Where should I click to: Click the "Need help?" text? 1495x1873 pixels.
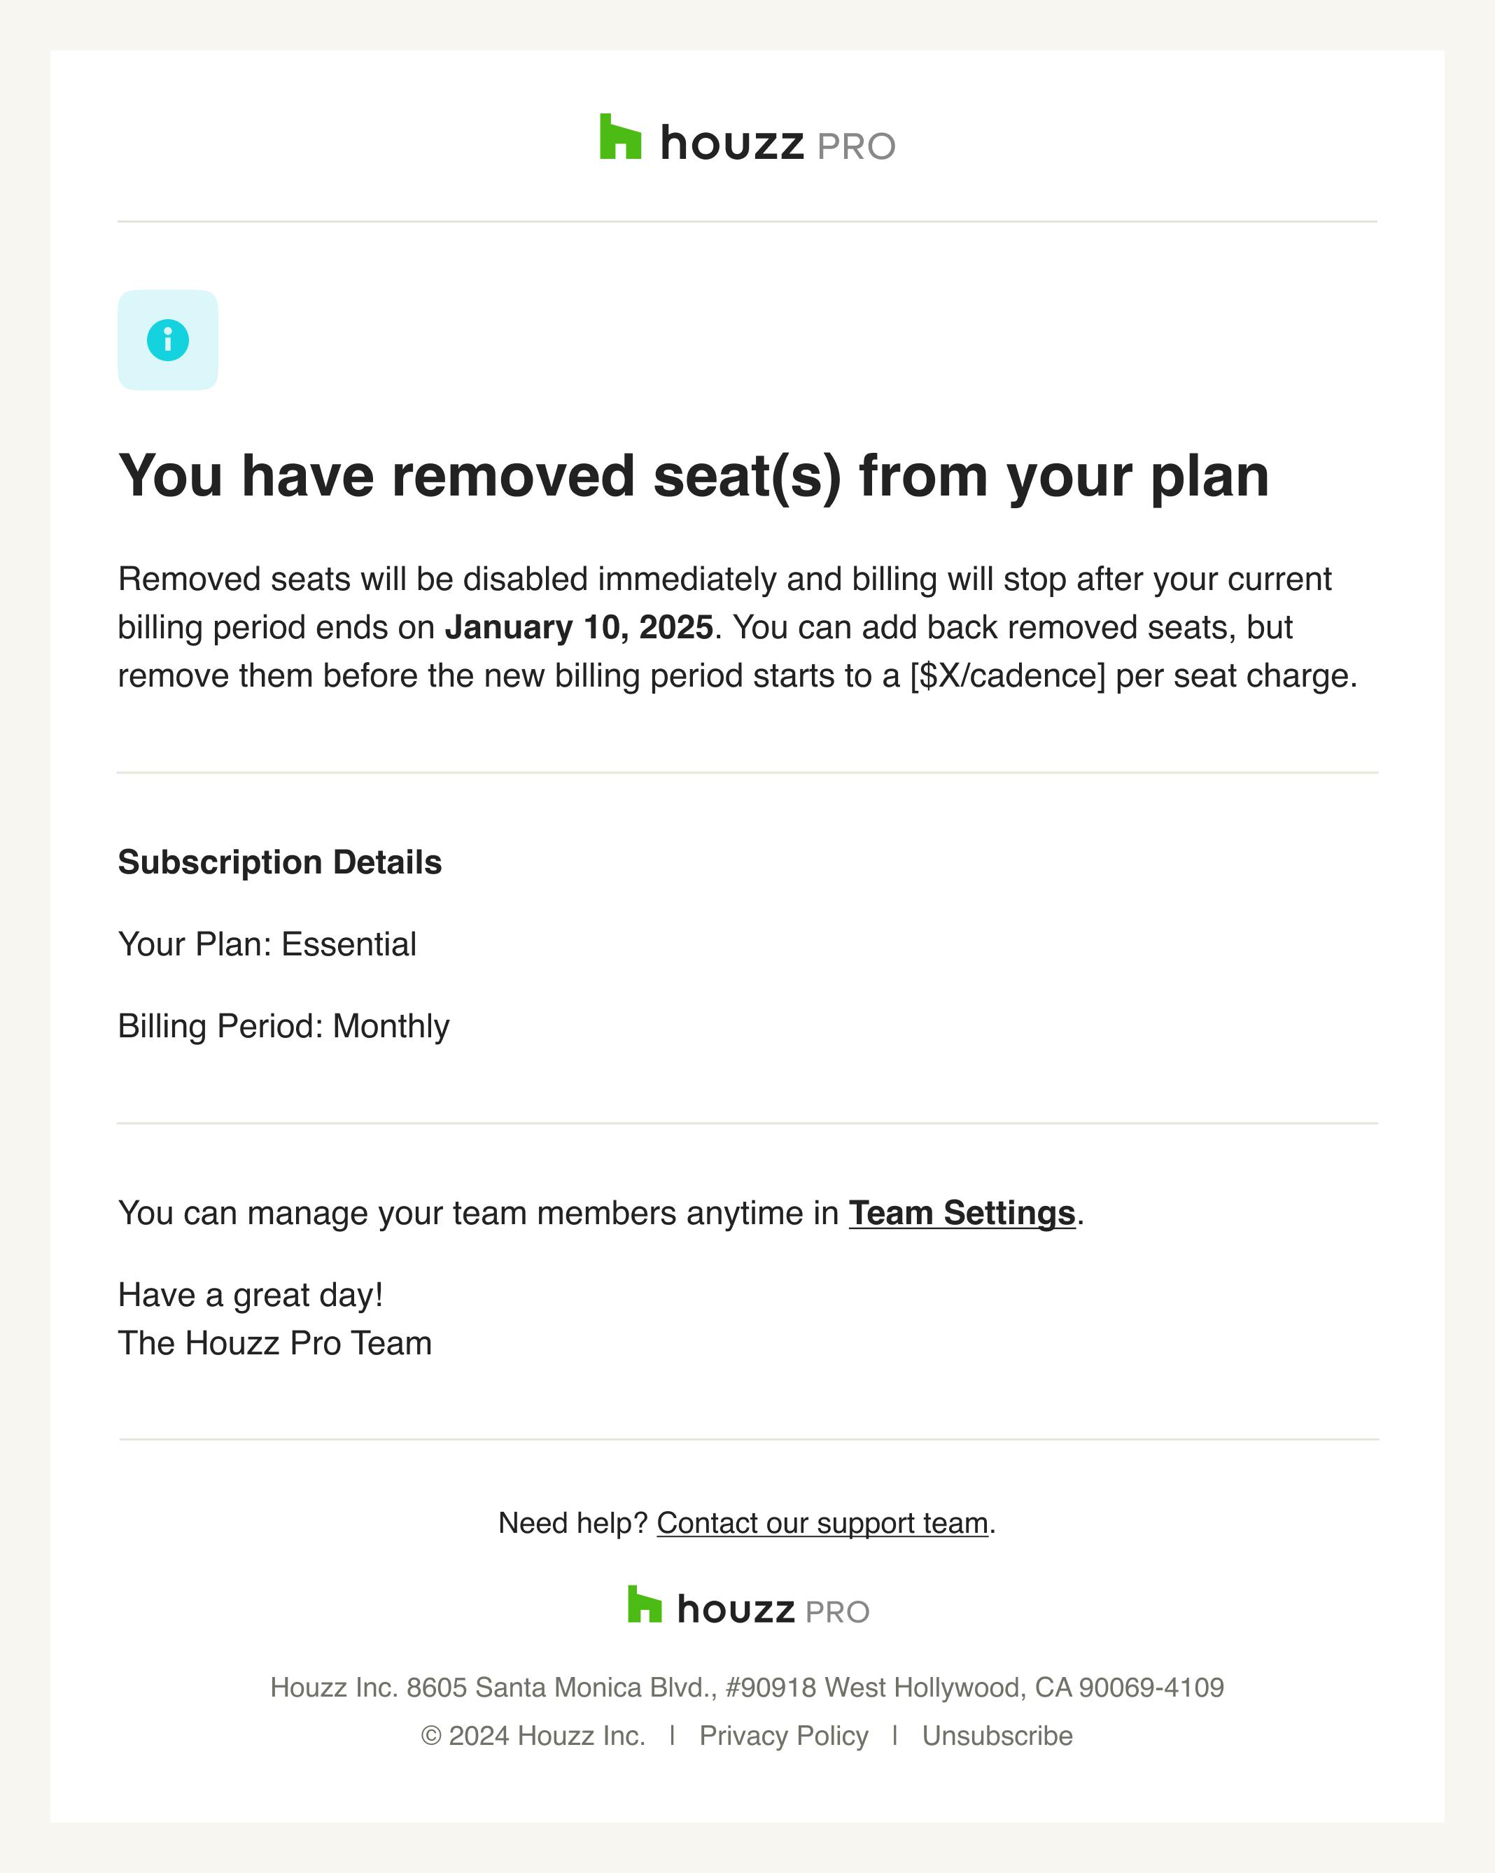(x=573, y=1523)
